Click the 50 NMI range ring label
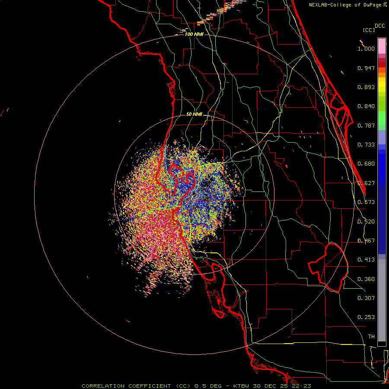 [x=194, y=114]
